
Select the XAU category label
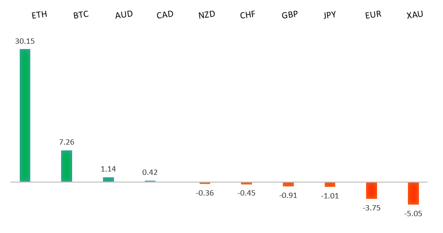tap(415, 14)
